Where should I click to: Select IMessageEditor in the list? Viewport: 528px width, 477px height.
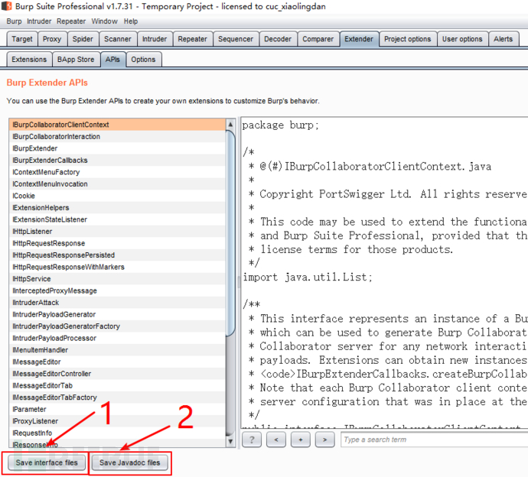tap(117, 362)
